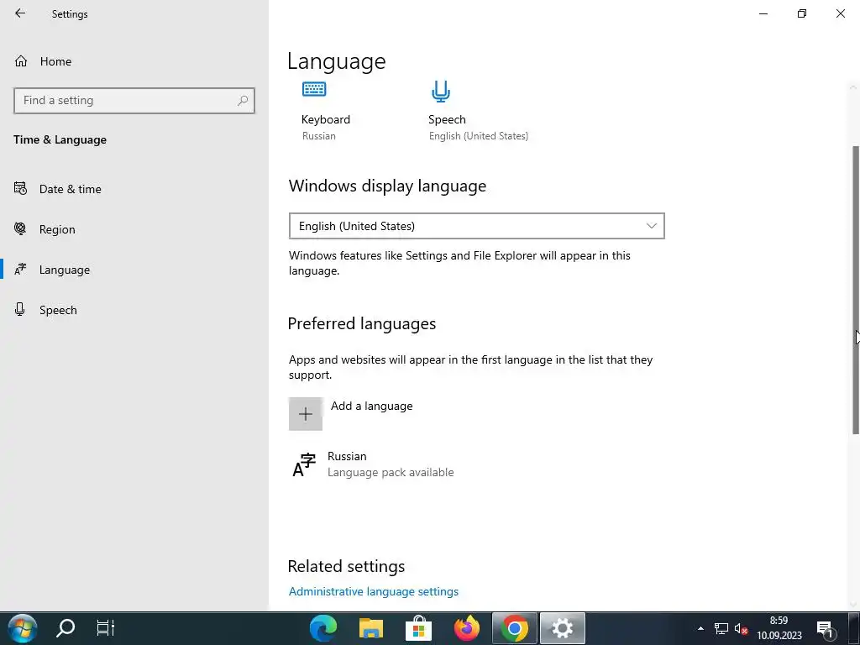This screenshot has height=645, width=860.
Task: Click the Speech microphone tile icon
Action: click(x=440, y=91)
